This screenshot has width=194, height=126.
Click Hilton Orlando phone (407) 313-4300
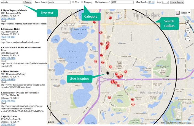[8, 79]
